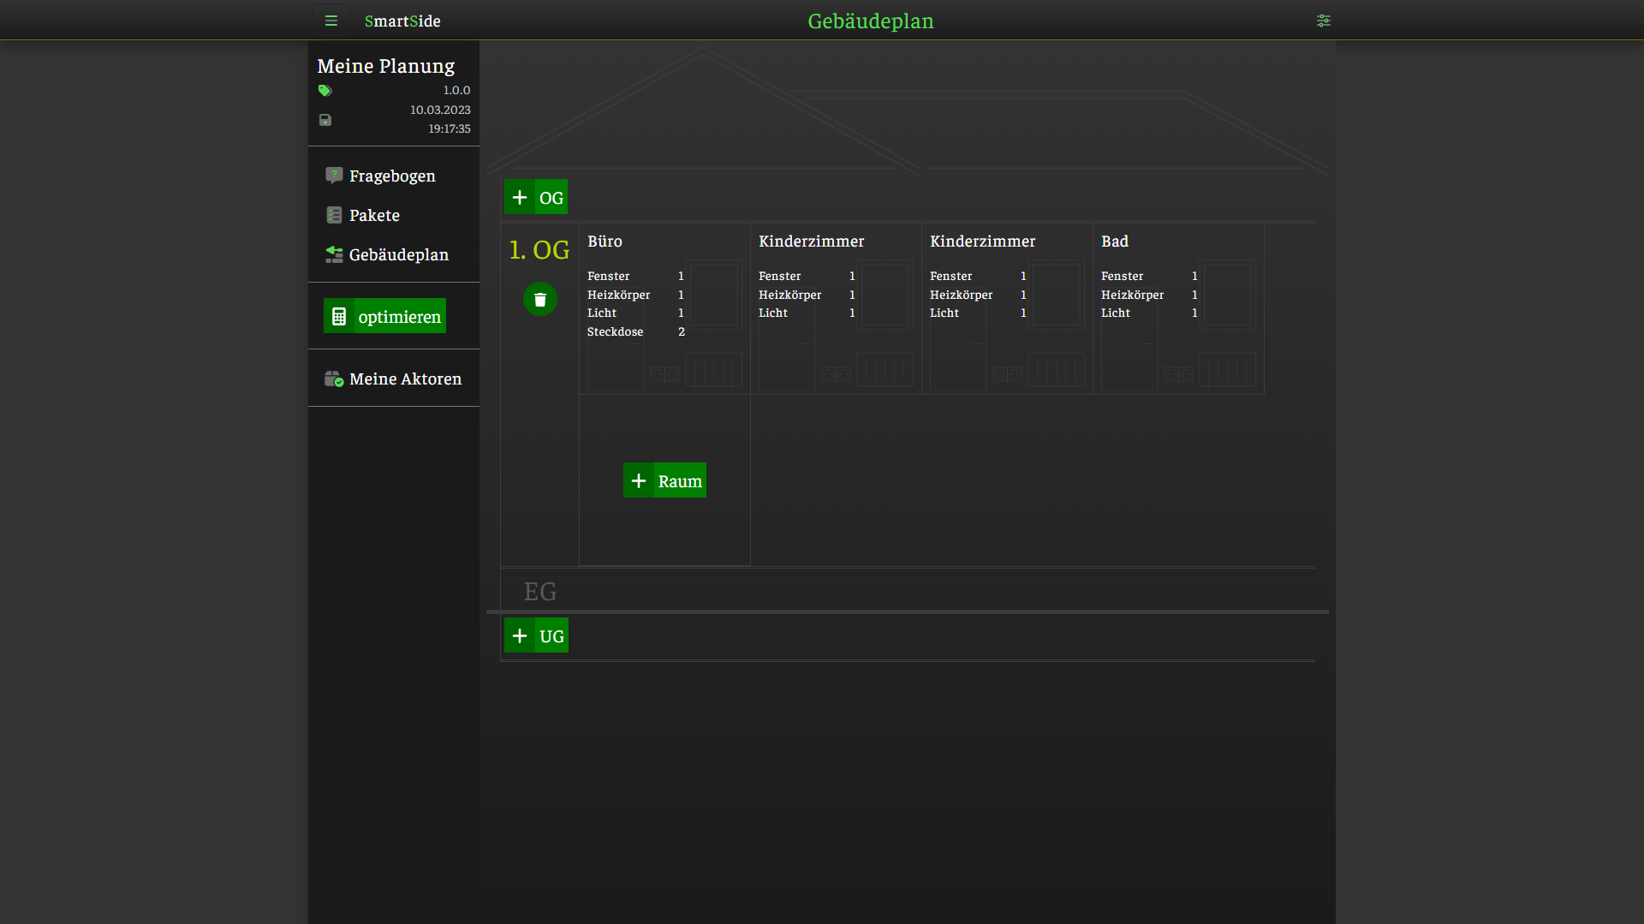Click the Meine Aktoren icon
The image size is (1644, 924).
(x=334, y=379)
